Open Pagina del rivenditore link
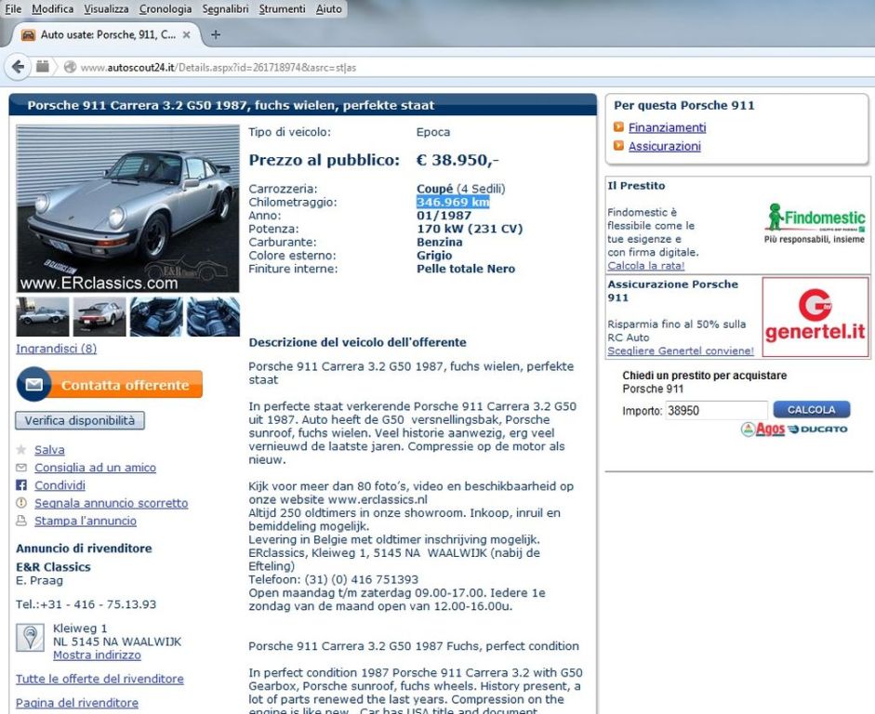The width and height of the screenshot is (875, 714). pos(77,703)
